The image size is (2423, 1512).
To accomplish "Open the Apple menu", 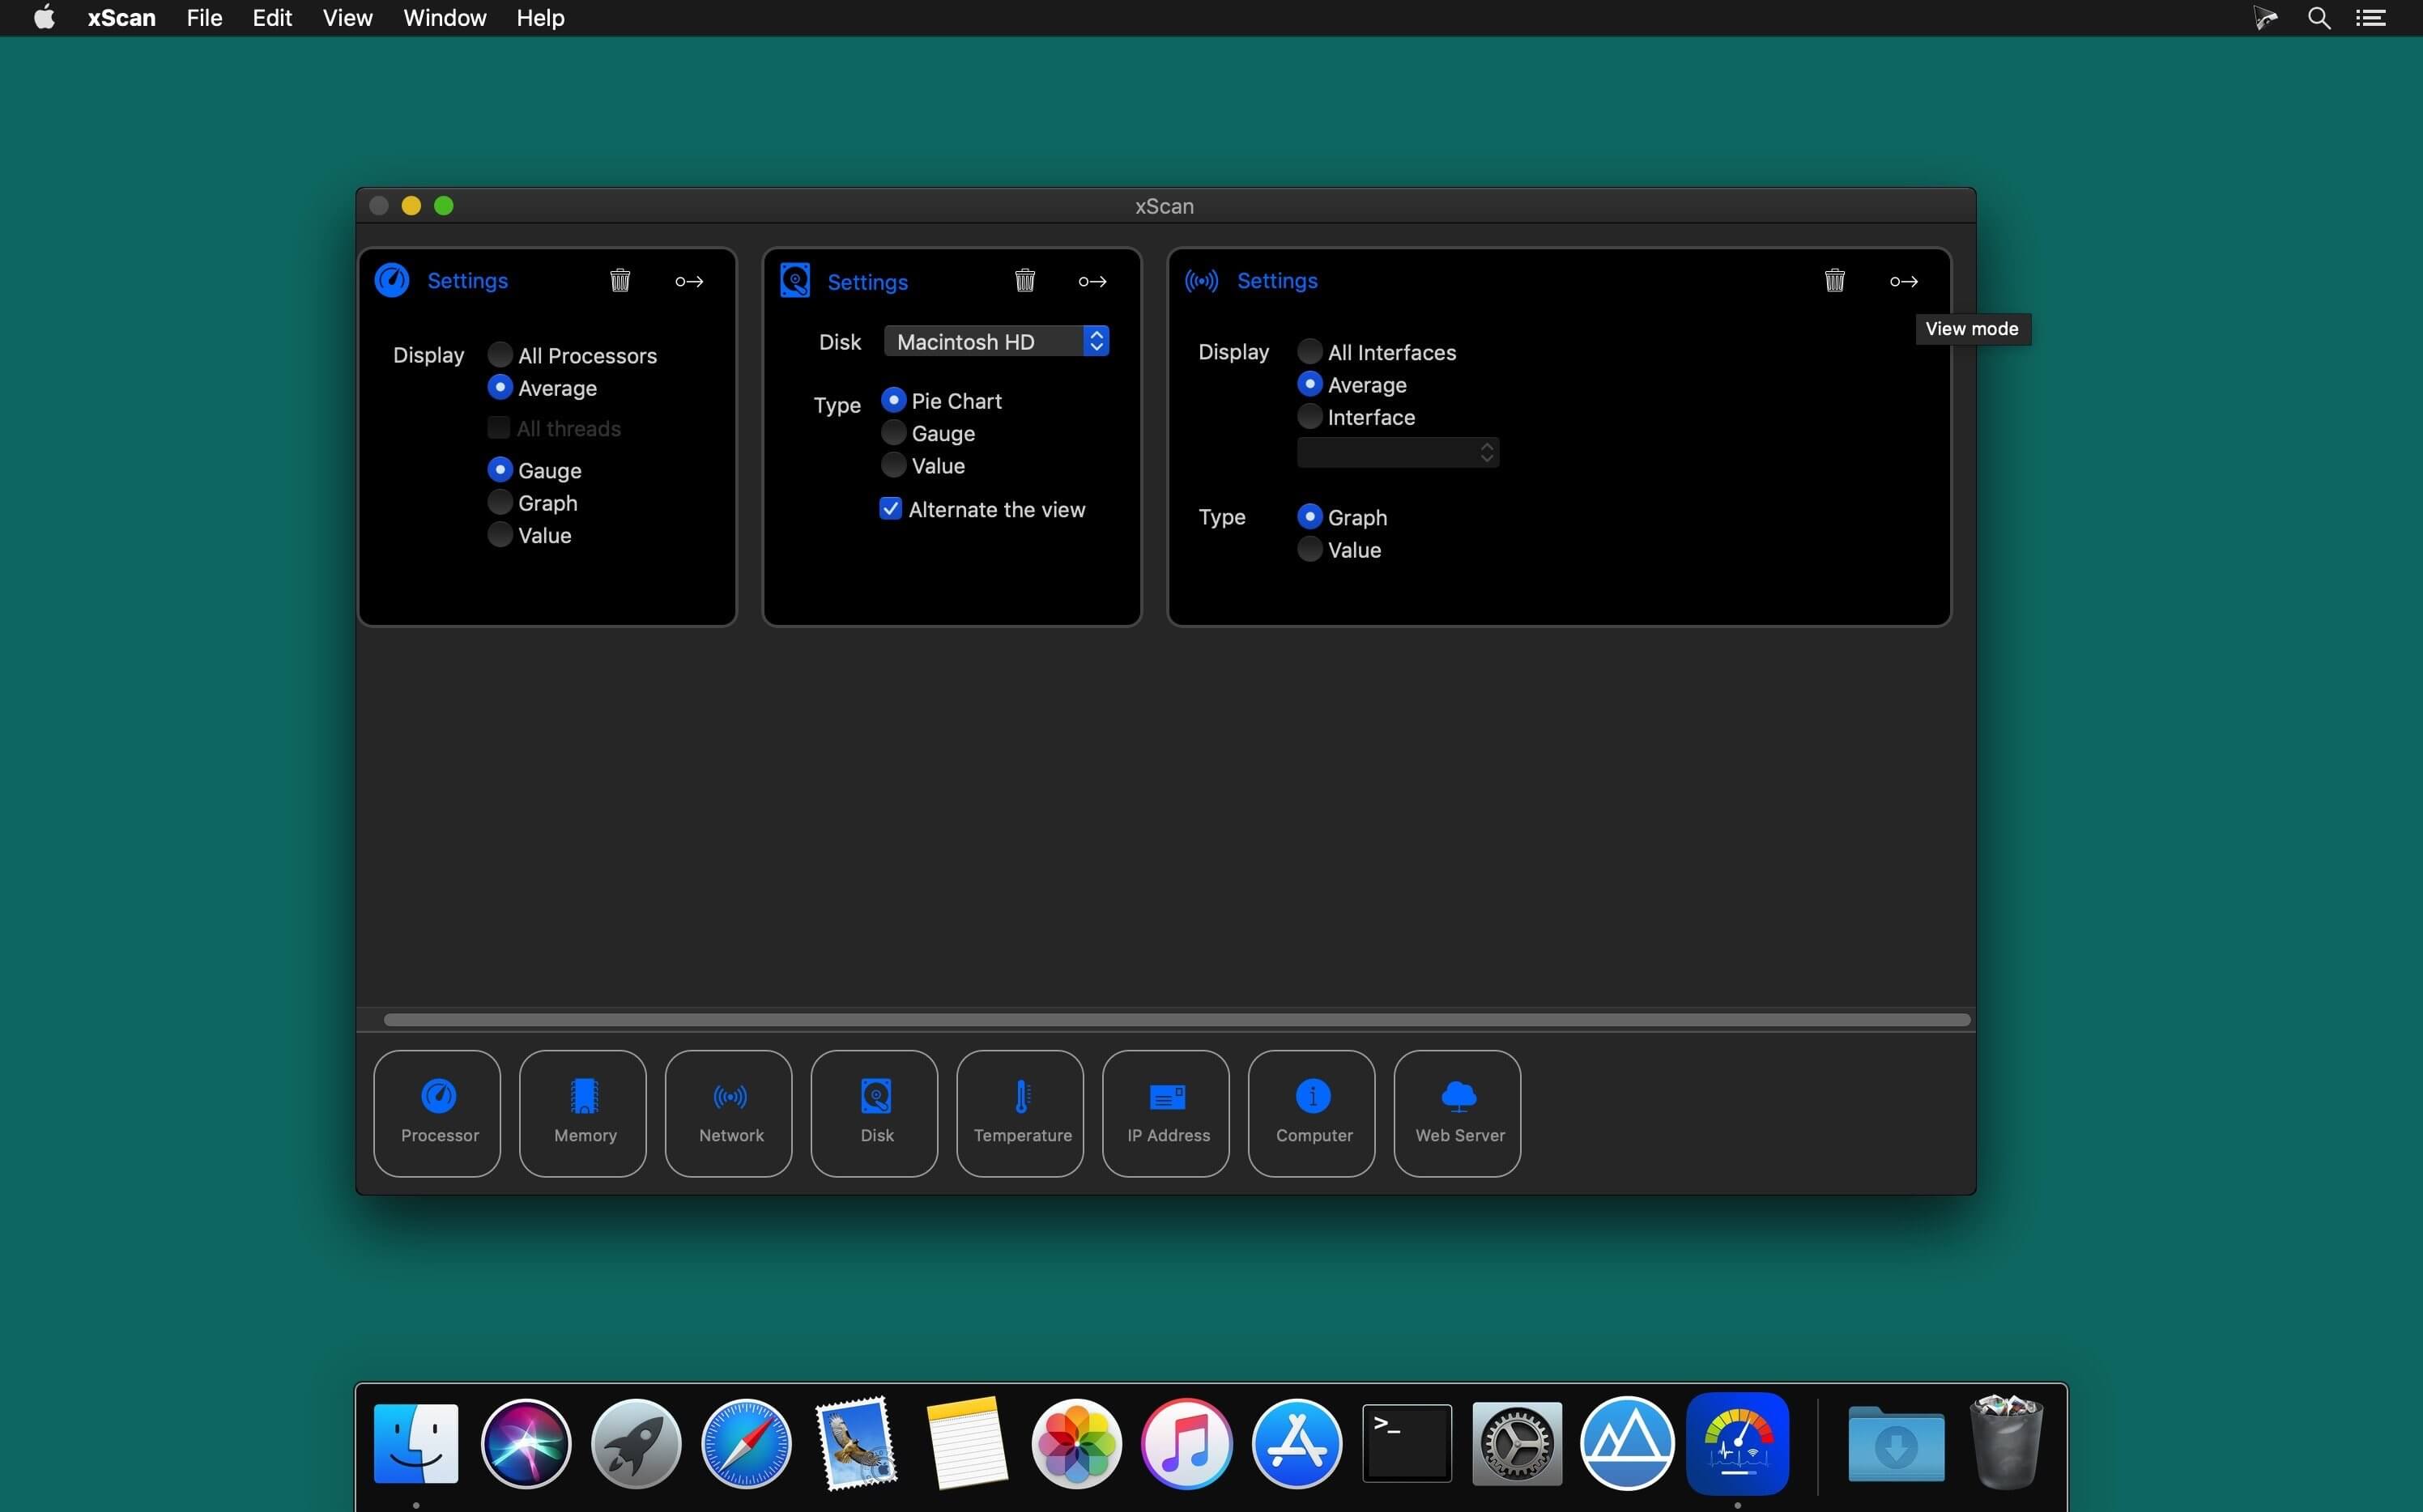I will 44,17.
